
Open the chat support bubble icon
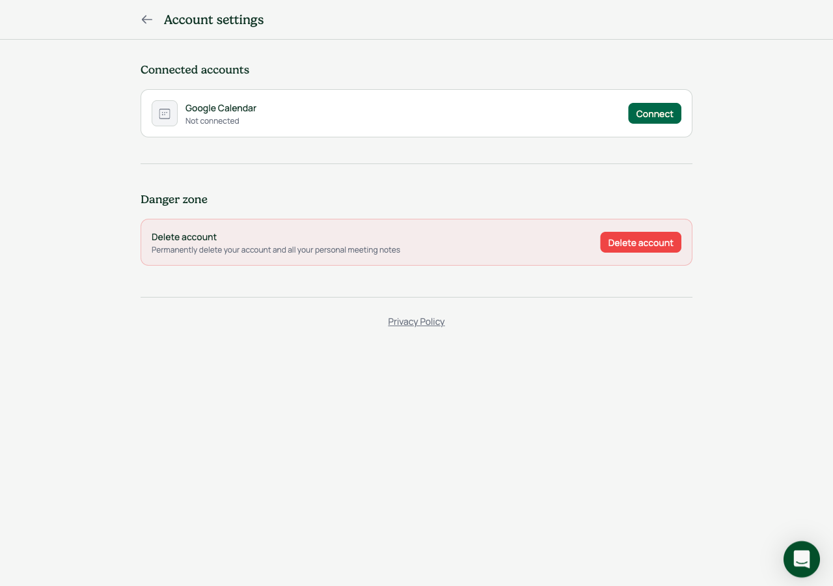pos(802,559)
